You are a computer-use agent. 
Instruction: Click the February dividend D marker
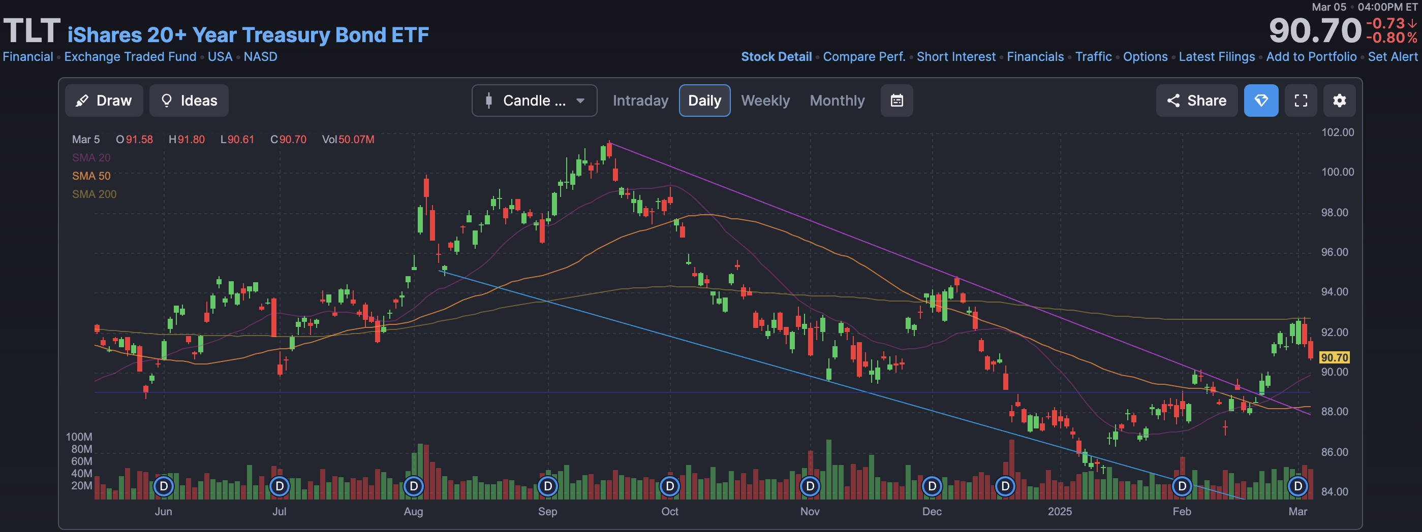(1182, 486)
